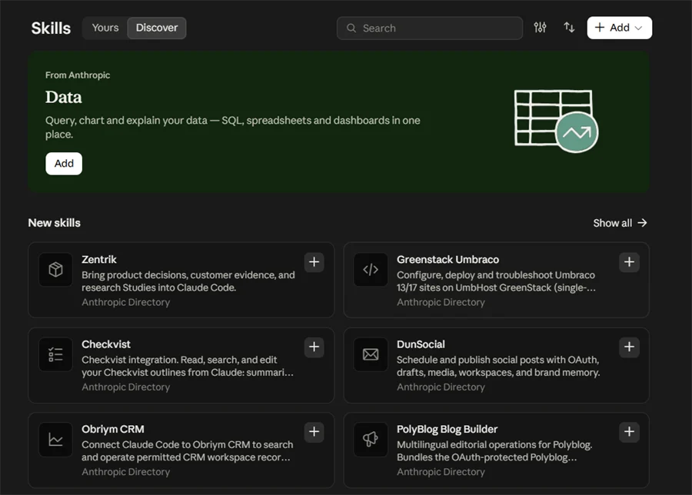Switch to the Discover tab
692x495 pixels.
pos(157,28)
